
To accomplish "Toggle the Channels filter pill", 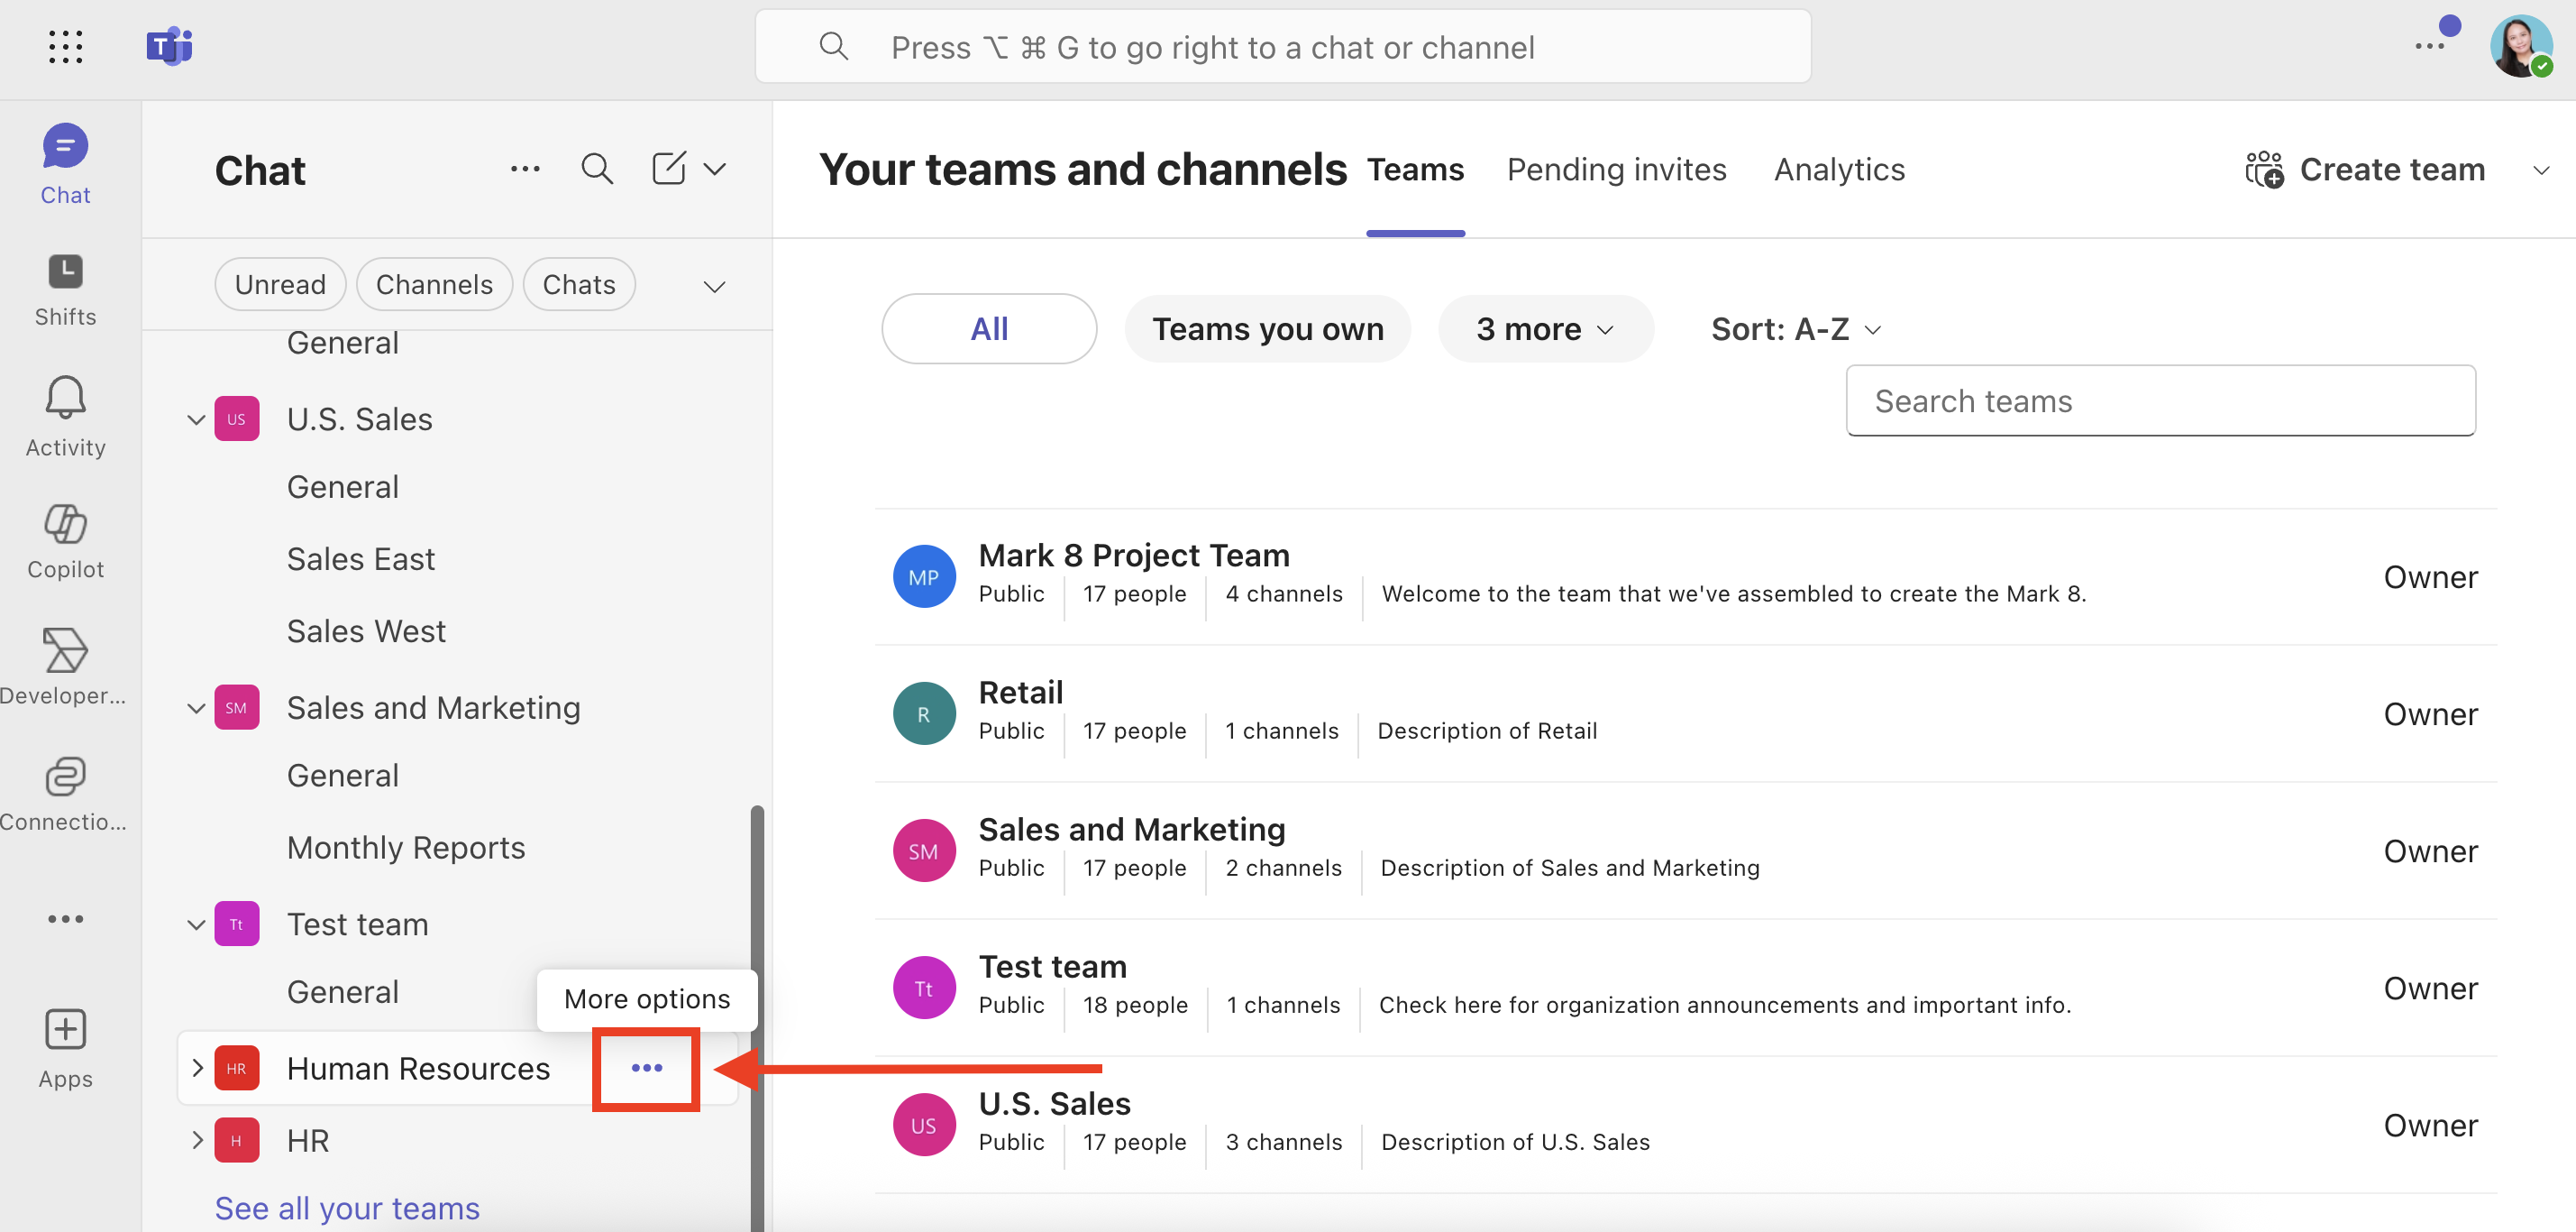I will [434, 284].
